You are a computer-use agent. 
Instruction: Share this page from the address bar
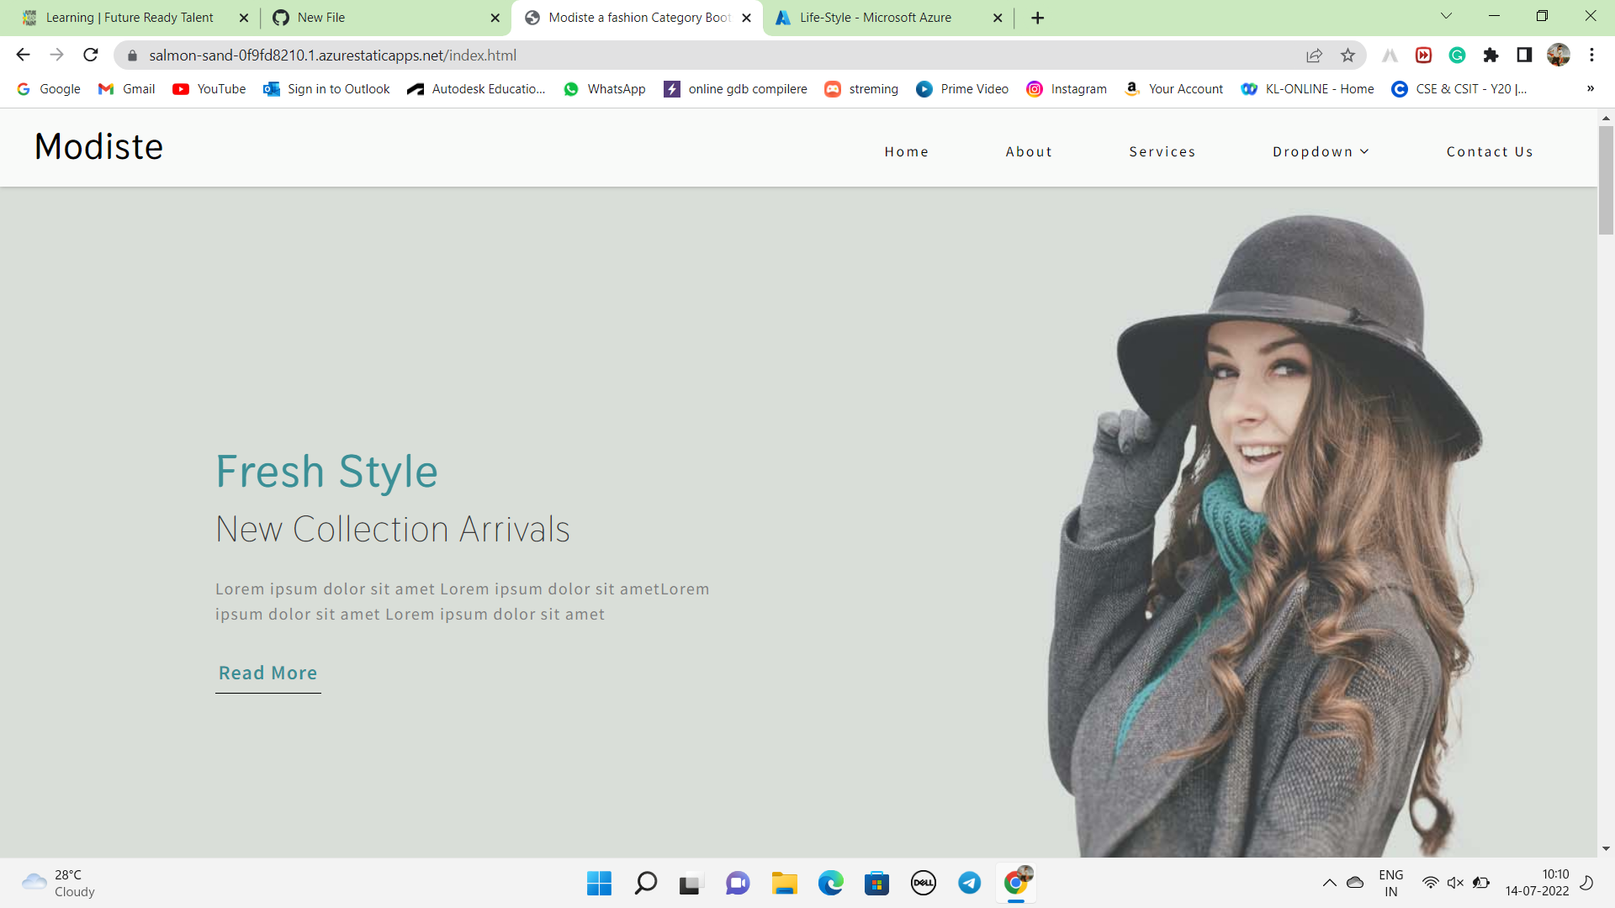coord(1314,55)
